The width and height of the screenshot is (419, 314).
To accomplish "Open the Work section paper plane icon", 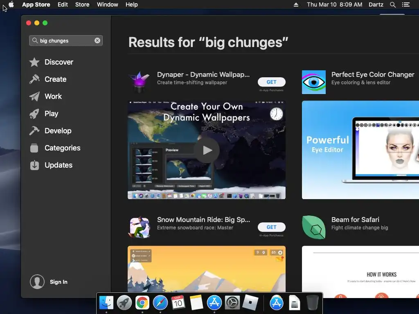I will [34, 96].
